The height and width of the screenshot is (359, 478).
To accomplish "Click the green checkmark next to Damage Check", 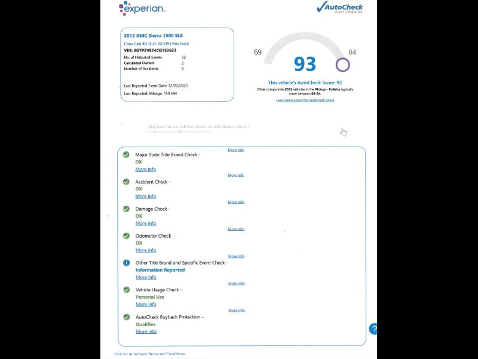I will (x=126, y=209).
